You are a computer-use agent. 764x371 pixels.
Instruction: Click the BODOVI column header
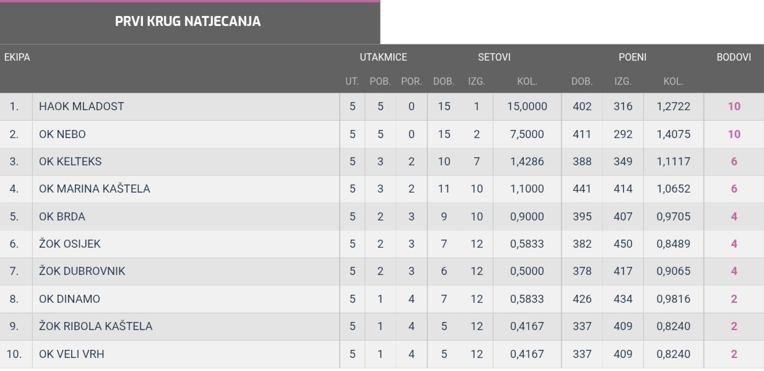click(734, 58)
